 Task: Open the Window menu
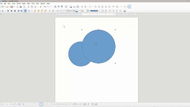(43, 4)
